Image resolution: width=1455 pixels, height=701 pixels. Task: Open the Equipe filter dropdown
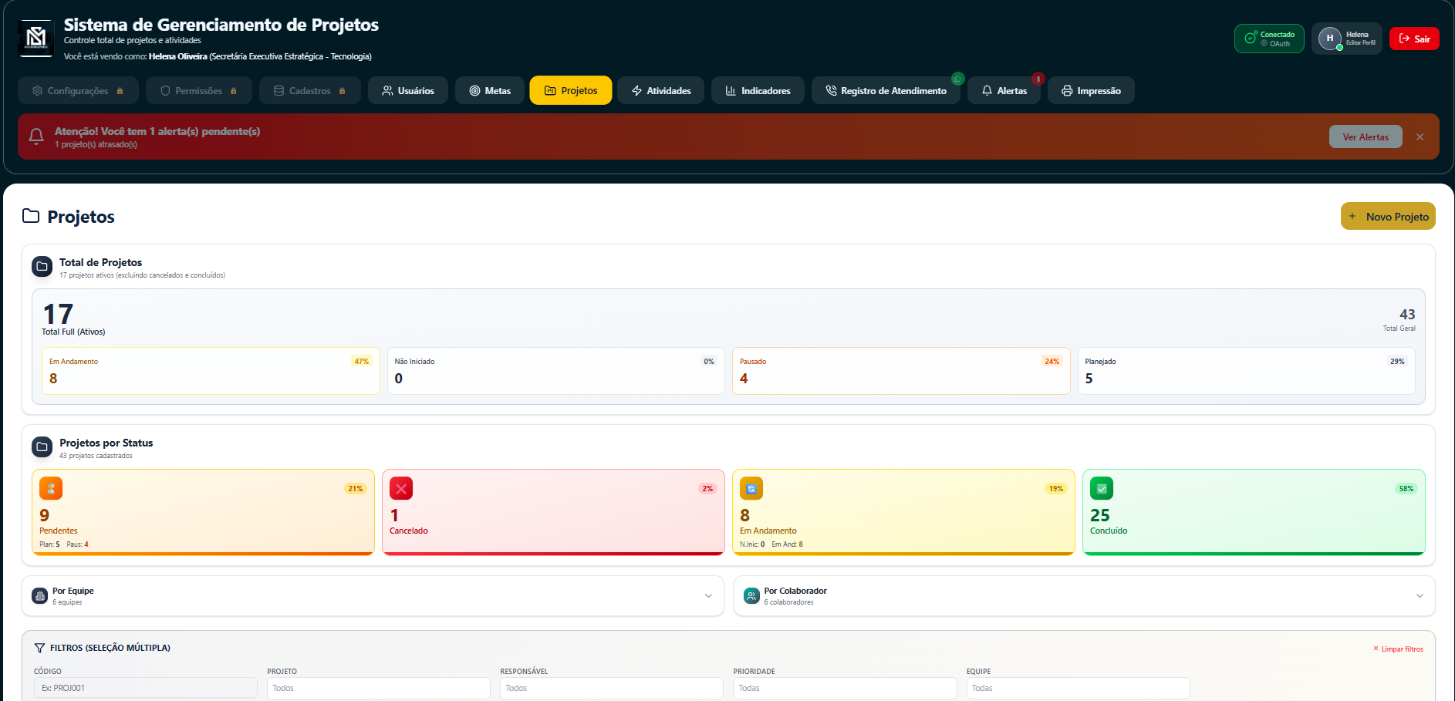1079,688
